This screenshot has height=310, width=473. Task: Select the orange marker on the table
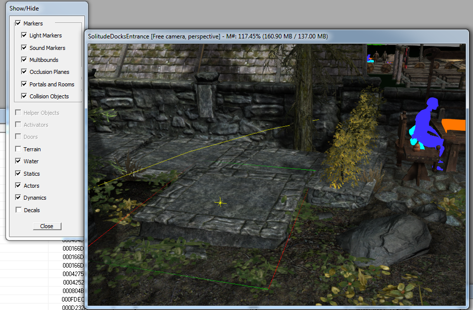click(453, 125)
